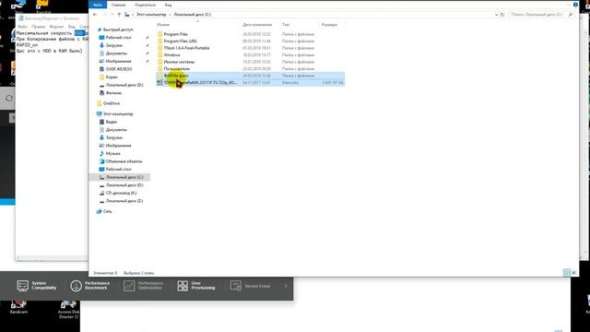Screen dimensions: 590x332
Task: Sort by the Размер column header
Action: click(x=329, y=25)
